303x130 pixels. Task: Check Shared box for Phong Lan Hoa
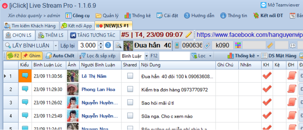click(x=130, y=89)
